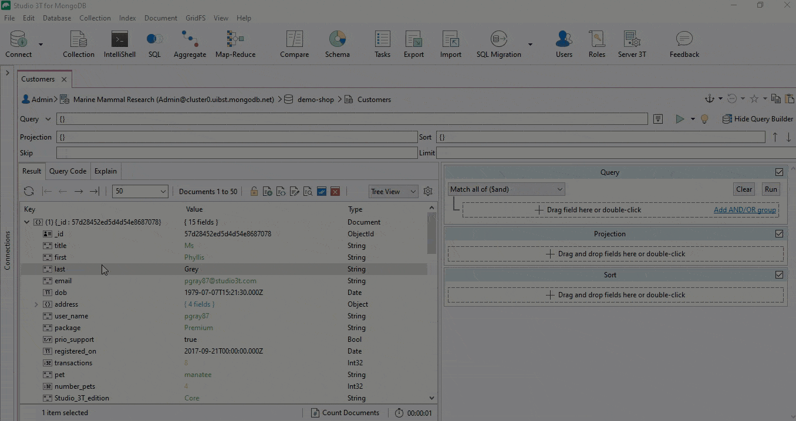The height and width of the screenshot is (421, 796).
Task: Toggle the Projection section checkbox in builder
Action: coord(779,233)
